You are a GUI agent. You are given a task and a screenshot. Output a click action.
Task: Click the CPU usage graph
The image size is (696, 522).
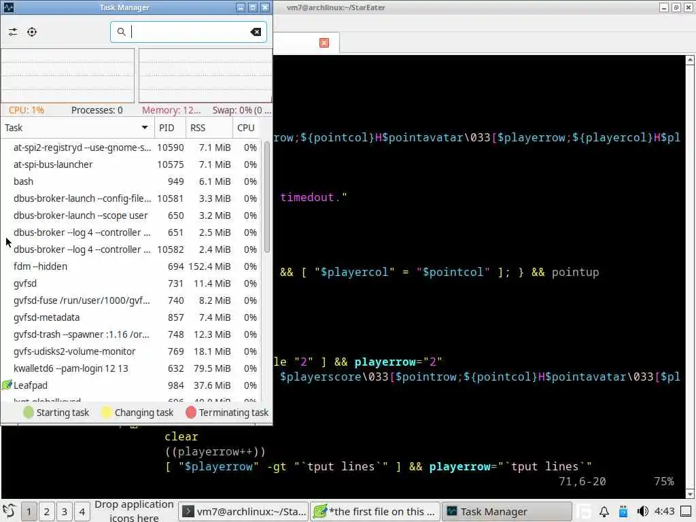point(67,75)
